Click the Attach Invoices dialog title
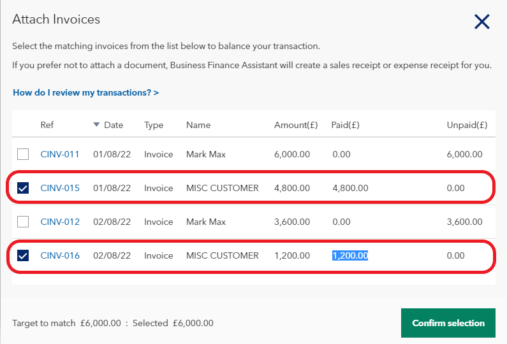 click(x=56, y=19)
